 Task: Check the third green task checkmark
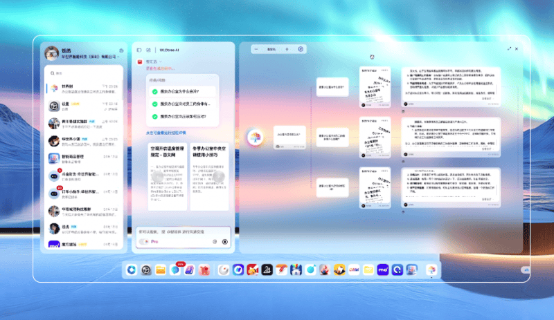(x=155, y=117)
